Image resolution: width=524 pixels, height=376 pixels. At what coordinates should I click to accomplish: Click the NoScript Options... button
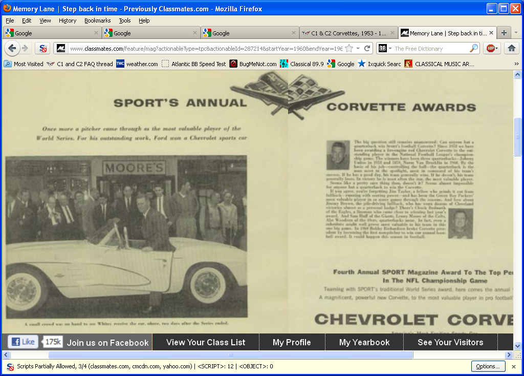pos(488,366)
